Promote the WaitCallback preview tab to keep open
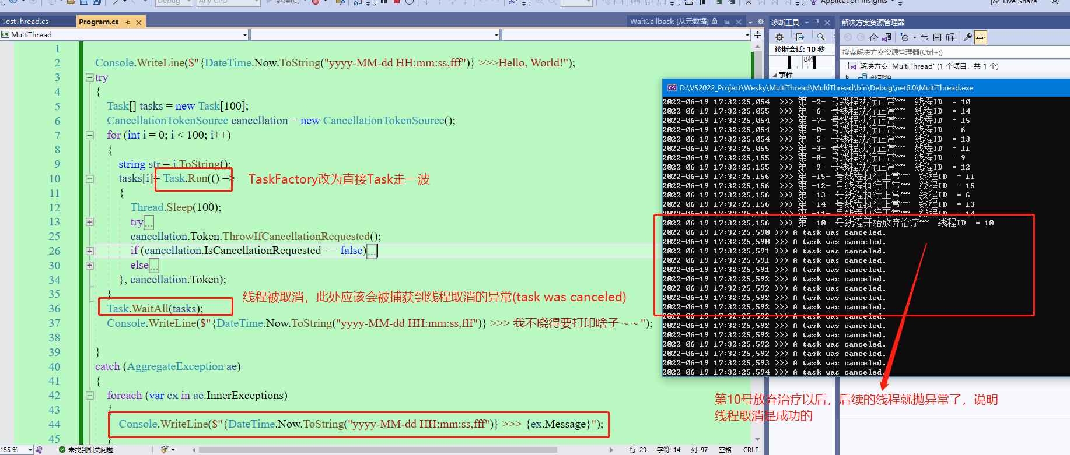 click(727, 22)
